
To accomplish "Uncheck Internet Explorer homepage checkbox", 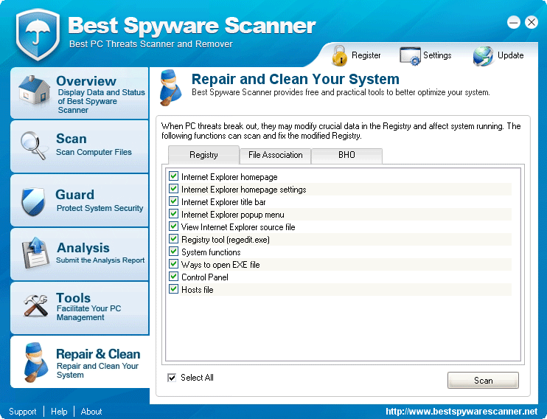I will [173, 176].
